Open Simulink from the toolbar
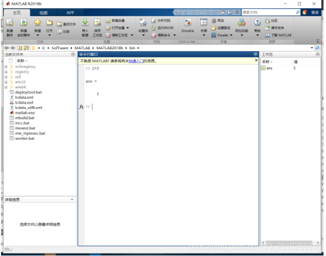 pos(187,23)
